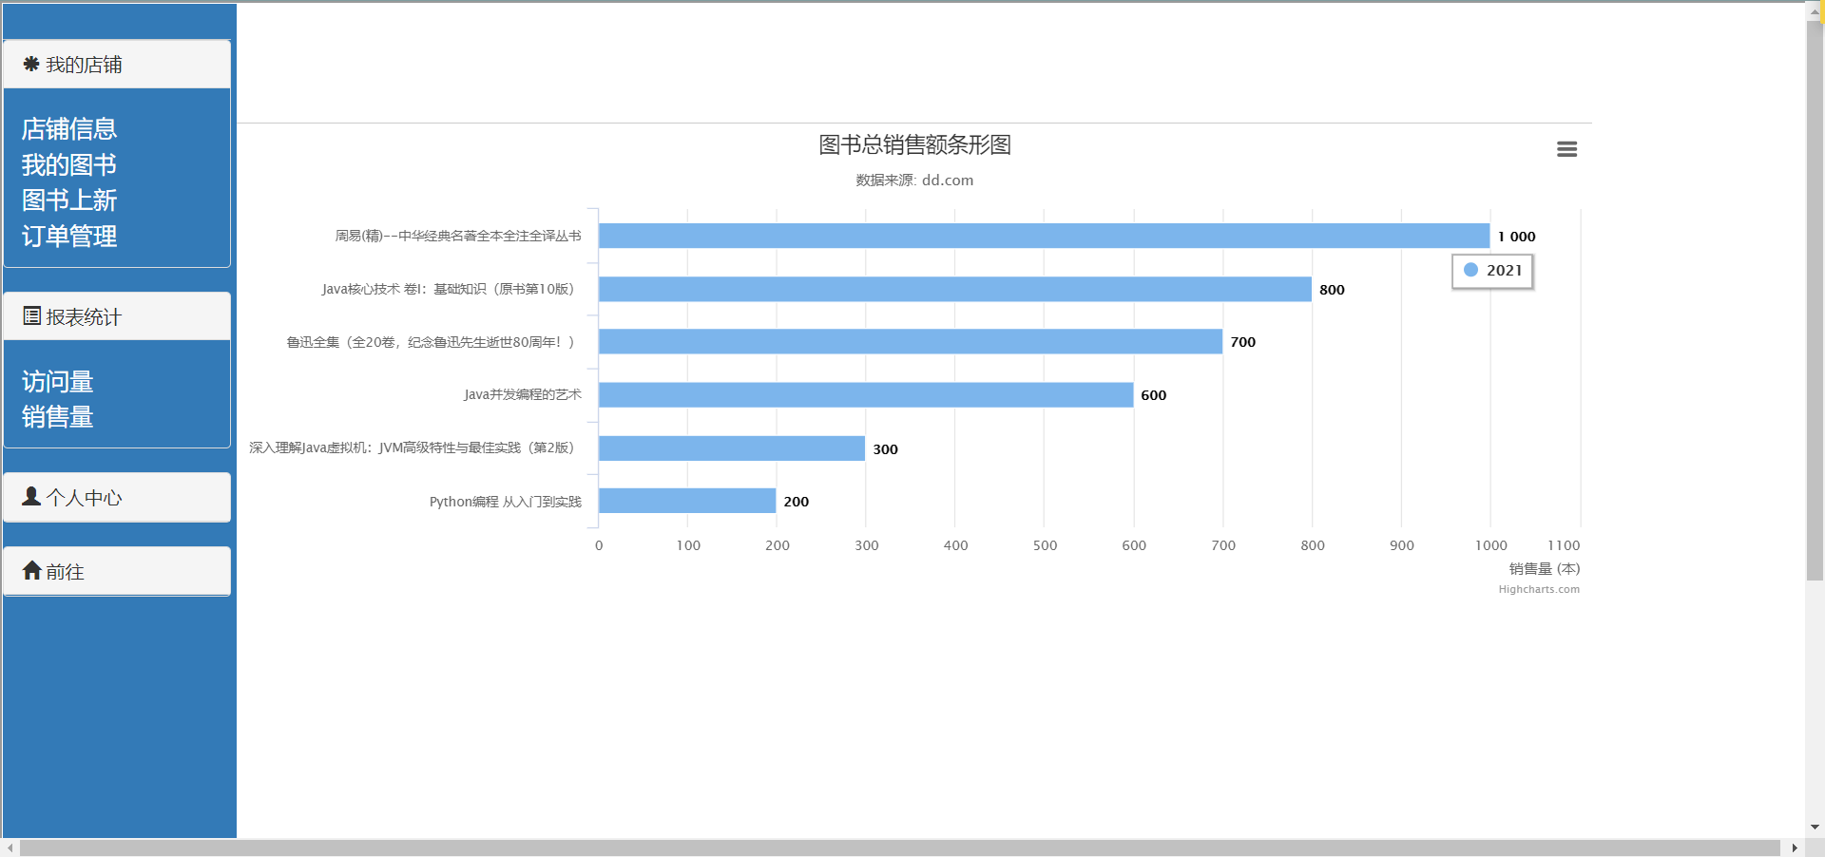This screenshot has width=1825, height=857.
Task: Open the 店铺信息 link
Action: coord(69,129)
